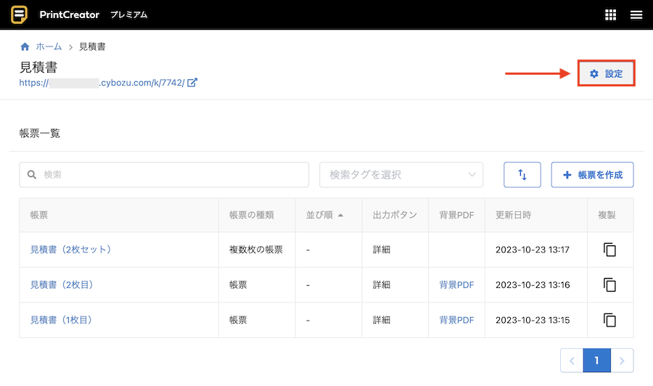Click the 検索 search input field
The width and height of the screenshot is (653, 386).
tap(164, 175)
